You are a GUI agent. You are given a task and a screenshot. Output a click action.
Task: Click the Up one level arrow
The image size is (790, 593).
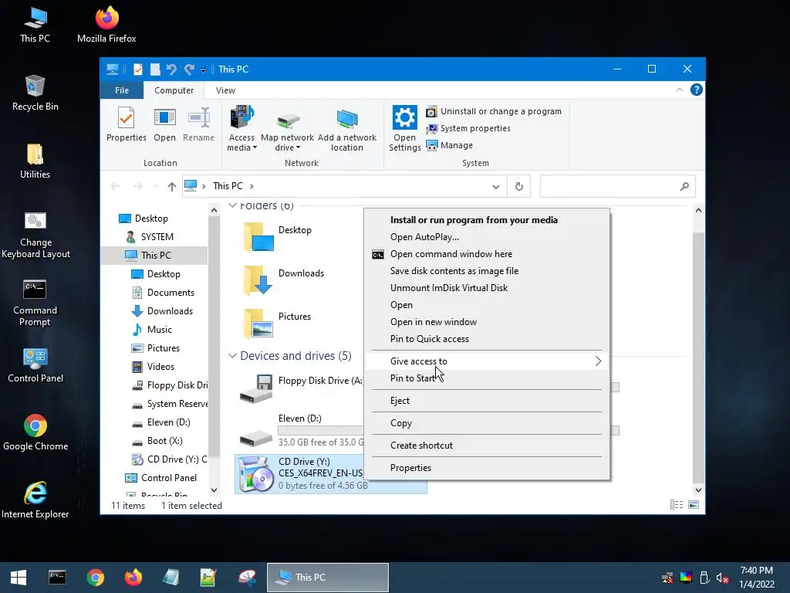point(172,187)
